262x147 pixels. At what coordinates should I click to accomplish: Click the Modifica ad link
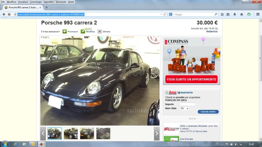90,31
